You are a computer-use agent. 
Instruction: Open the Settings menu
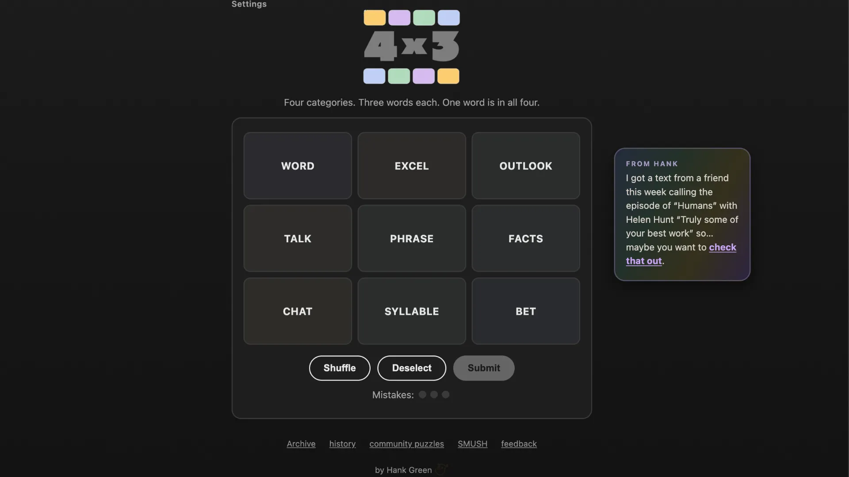pos(249,4)
